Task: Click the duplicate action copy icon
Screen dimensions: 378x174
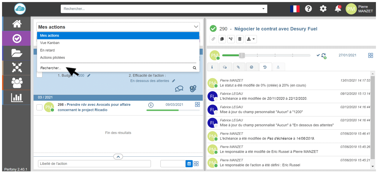Action: pos(222,39)
